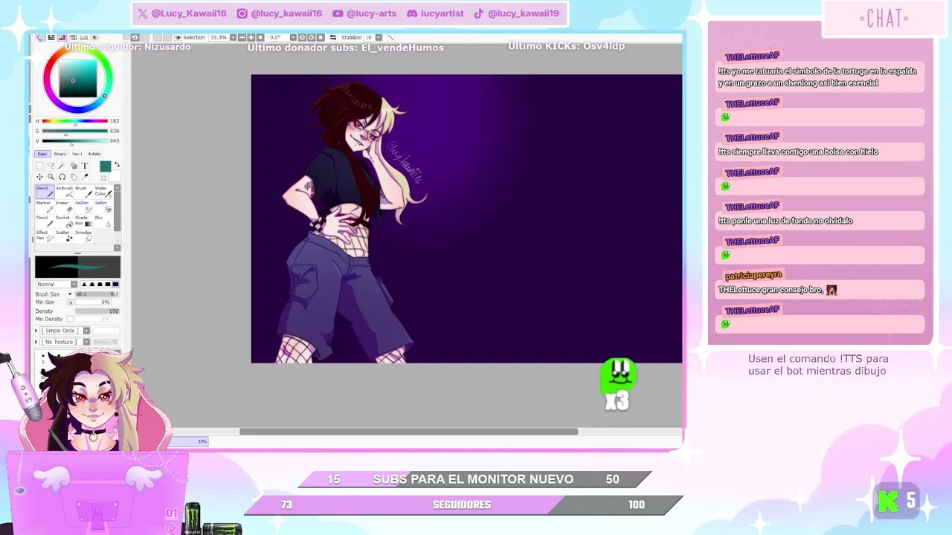Choose the rectangular selection tool
The width and height of the screenshot is (952, 535).
39,166
